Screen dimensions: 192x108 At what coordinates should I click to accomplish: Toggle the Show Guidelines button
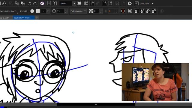(x=92, y=3)
